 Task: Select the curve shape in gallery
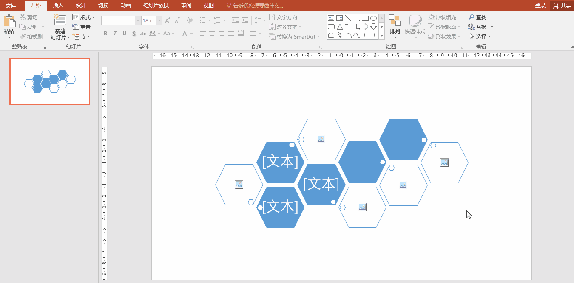[x=356, y=35]
